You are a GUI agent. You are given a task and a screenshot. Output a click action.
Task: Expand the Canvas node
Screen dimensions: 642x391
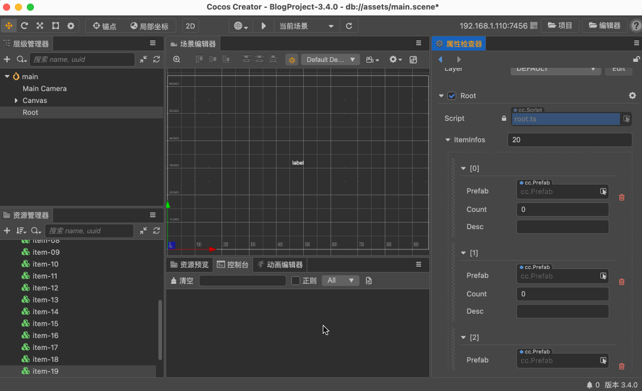pyautogui.click(x=16, y=100)
